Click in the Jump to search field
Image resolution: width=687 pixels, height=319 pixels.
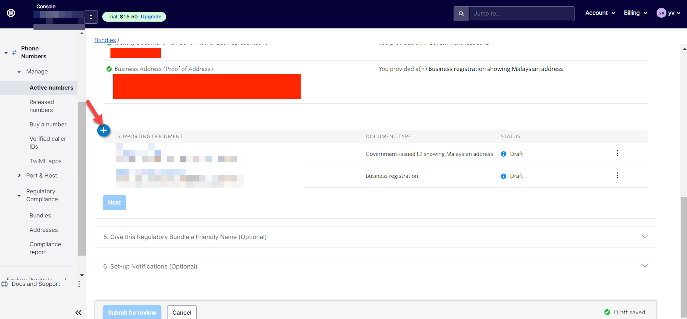click(x=521, y=14)
